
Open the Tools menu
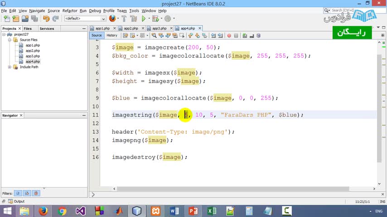[134, 10]
